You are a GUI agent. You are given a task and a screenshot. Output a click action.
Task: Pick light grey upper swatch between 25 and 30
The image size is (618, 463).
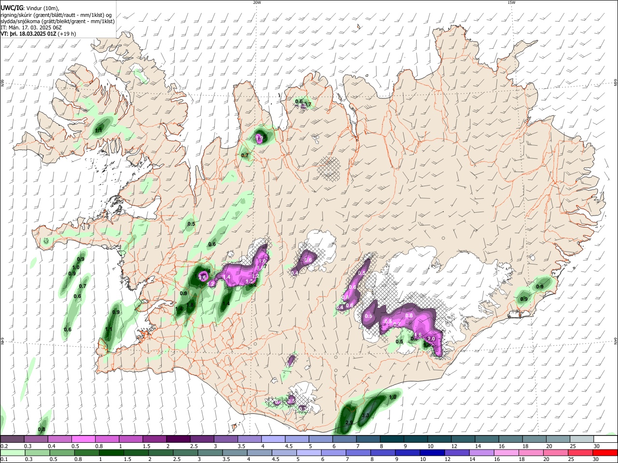click(581, 439)
